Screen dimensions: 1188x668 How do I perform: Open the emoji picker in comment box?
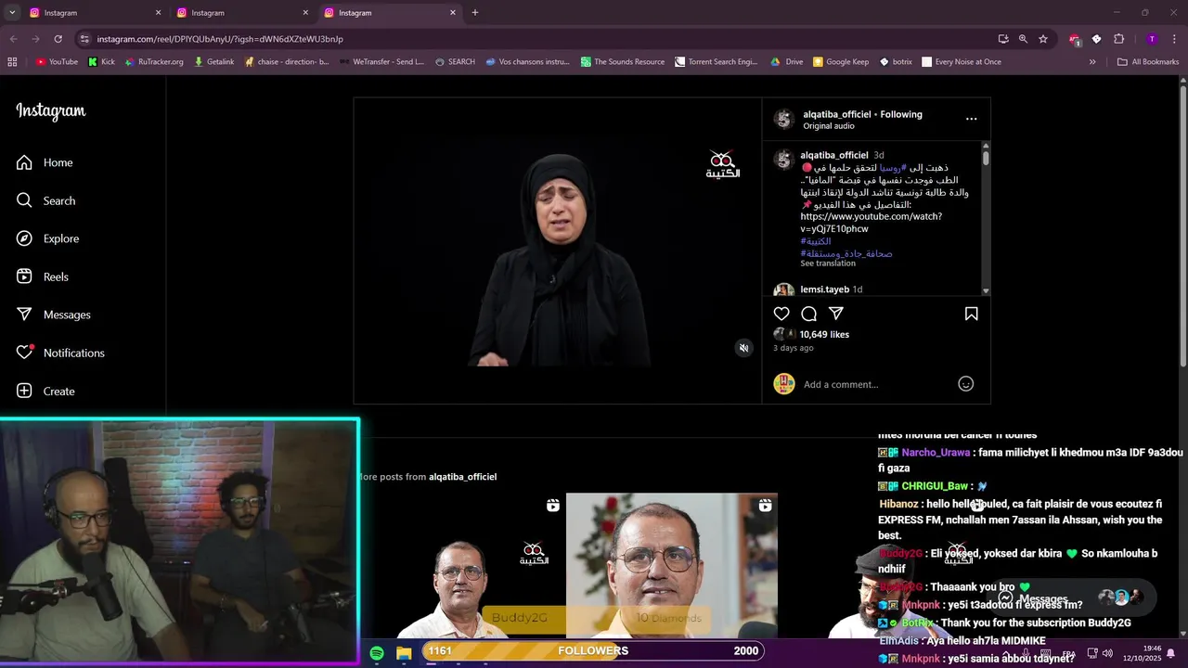coord(965,384)
